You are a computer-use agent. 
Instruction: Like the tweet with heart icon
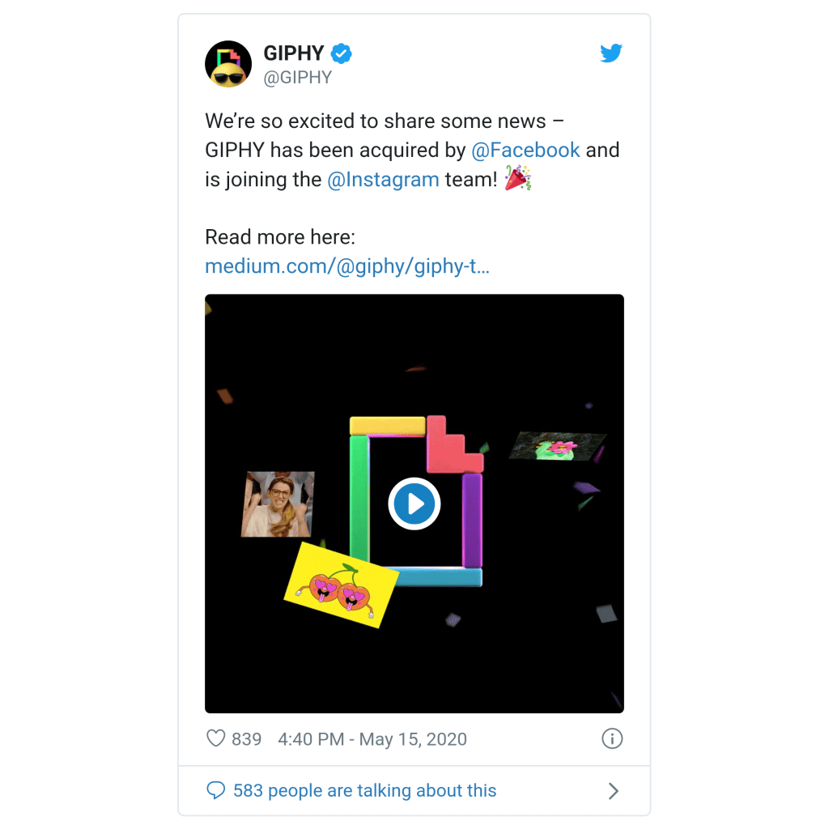(x=215, y=738)
